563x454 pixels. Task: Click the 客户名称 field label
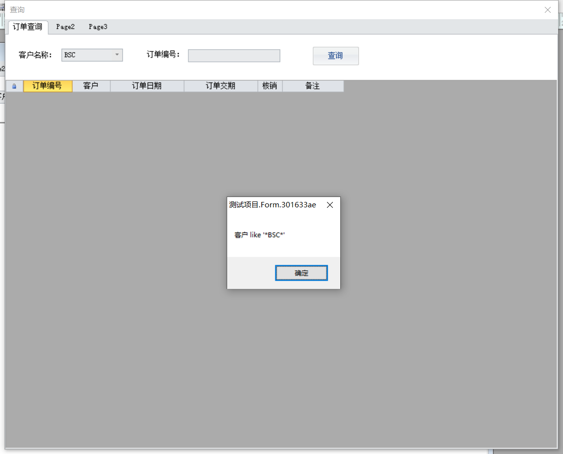(x=35, y=55)
